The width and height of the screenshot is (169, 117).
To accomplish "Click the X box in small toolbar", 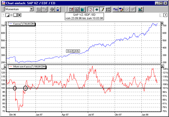I will (19, 15).
